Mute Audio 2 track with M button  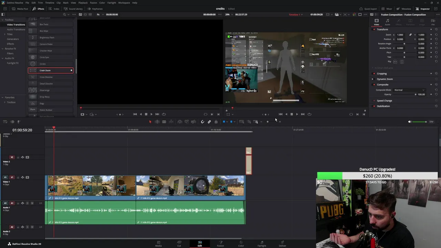32,227
